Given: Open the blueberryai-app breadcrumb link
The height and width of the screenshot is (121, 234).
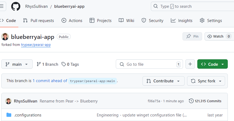Looking at the screenshot, I should point(69,6).
